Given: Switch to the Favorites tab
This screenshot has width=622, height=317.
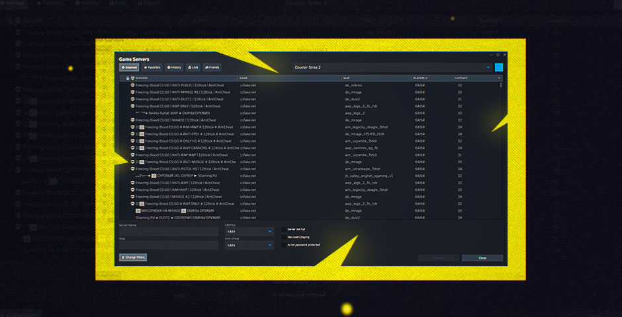Looking at the screenshot, I should tap(152, 67).
